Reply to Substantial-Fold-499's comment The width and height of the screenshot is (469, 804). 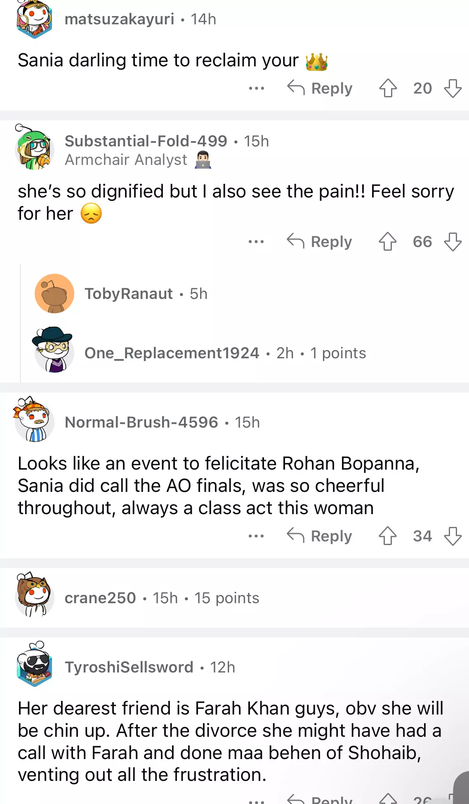coord(320,242)
